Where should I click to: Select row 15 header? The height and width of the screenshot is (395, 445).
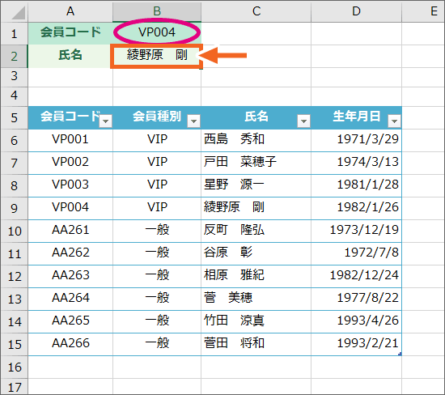tap(15, 345)
